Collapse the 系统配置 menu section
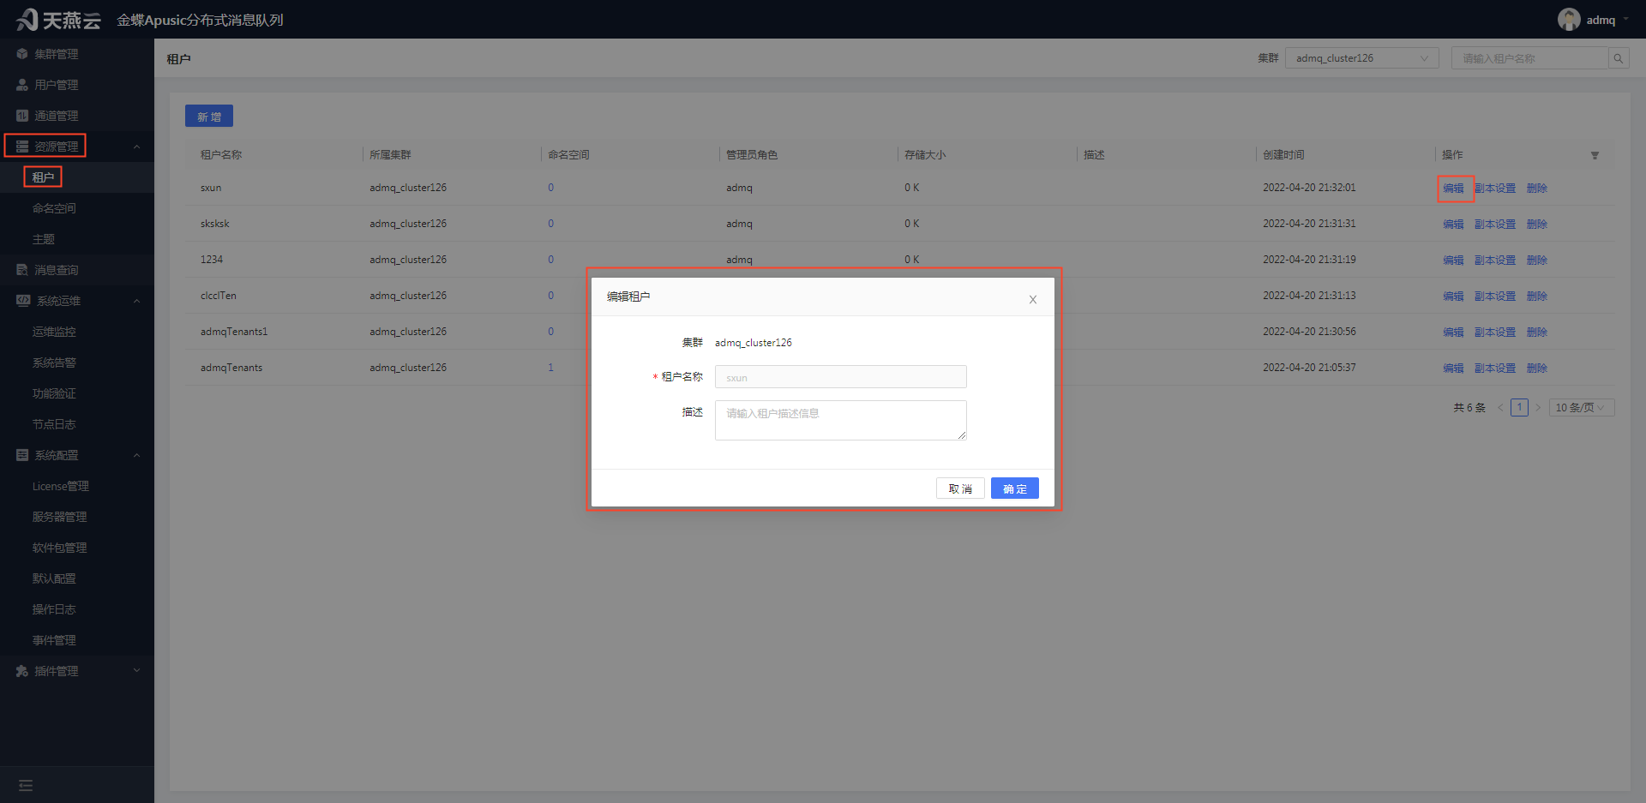1646x803 pixels. pos(136,455)
